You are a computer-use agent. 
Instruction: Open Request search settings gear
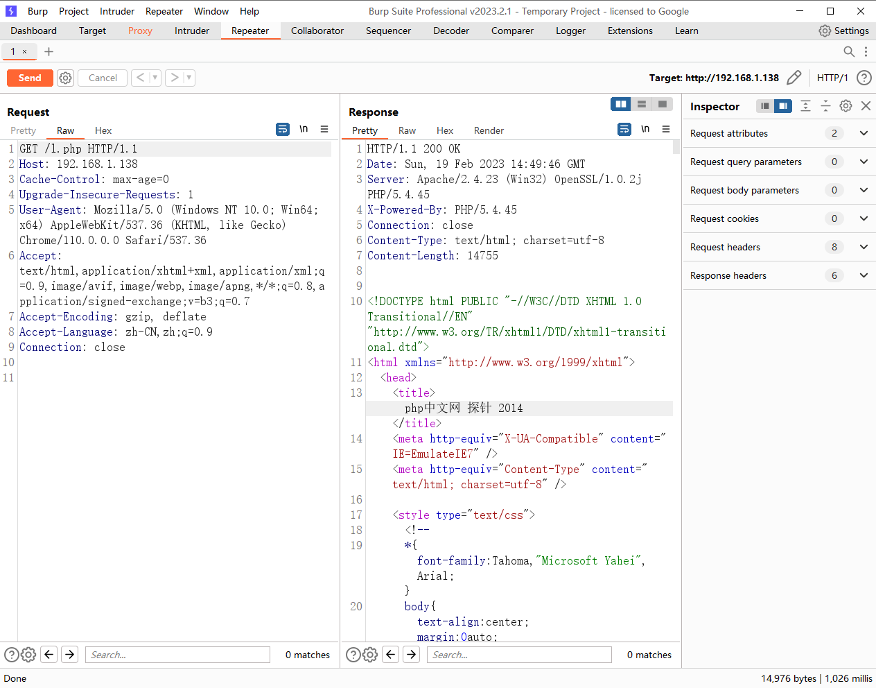tap(28, 655)
